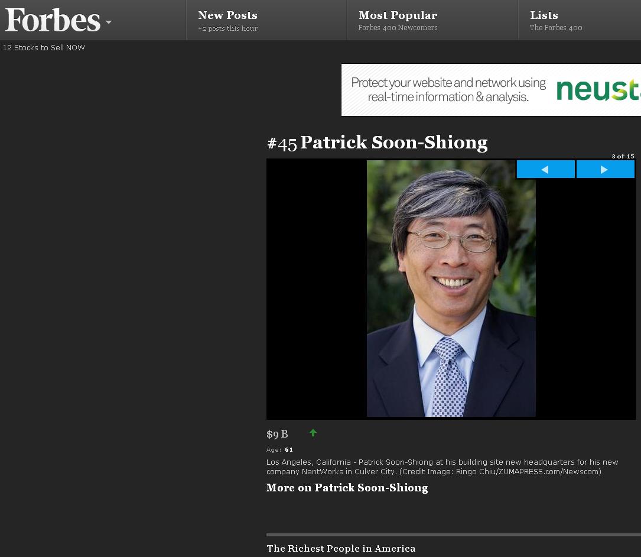Advance to the next slide with right arrow
The height and width of the screenshot is (557, 641).
pos(605,170)
